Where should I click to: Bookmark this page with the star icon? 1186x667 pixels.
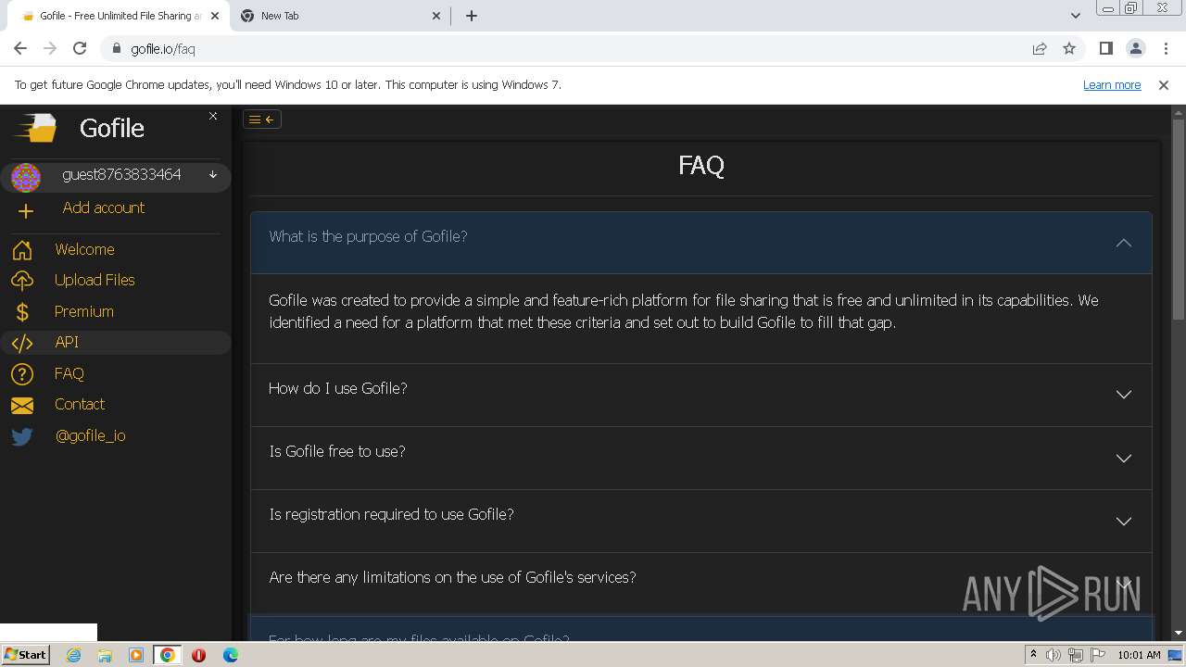1069,48
